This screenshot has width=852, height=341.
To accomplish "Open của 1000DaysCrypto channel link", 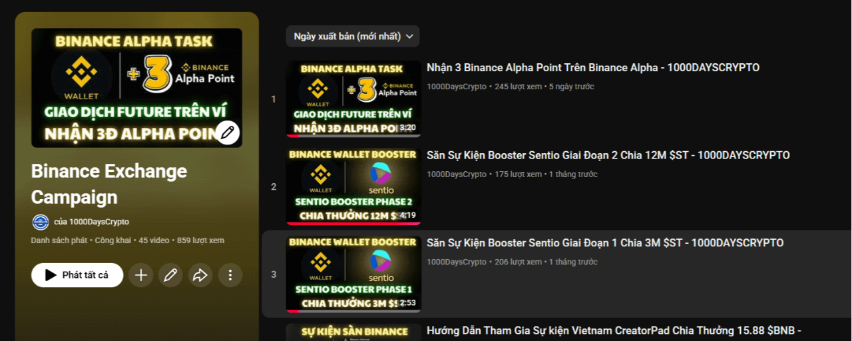I will pos(92,222).
